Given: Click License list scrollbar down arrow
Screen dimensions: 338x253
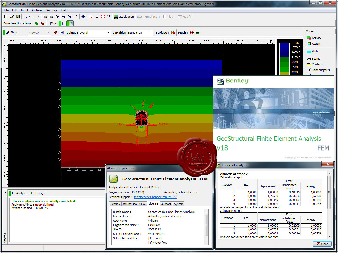Looking at the screenshot, I should click(206, 244).
